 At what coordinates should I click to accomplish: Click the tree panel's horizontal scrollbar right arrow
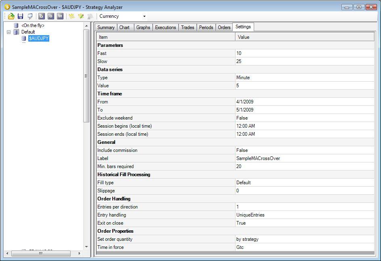80,253
